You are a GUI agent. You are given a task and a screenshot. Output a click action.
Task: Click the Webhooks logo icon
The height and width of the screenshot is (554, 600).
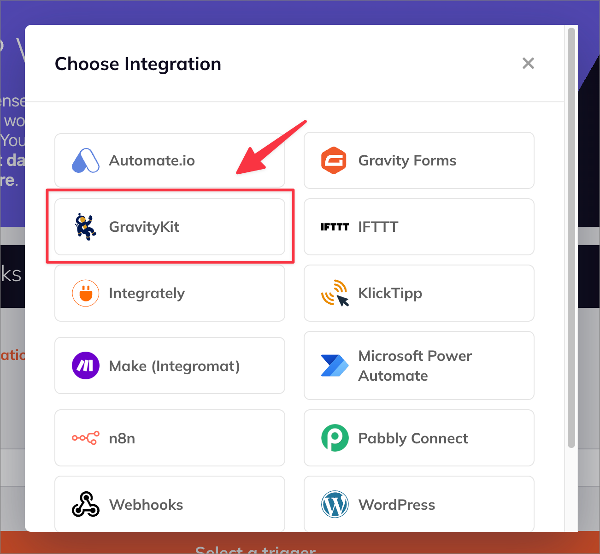(86, 504)
